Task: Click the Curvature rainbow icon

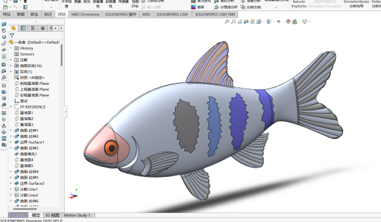Action: coord(194,7)
